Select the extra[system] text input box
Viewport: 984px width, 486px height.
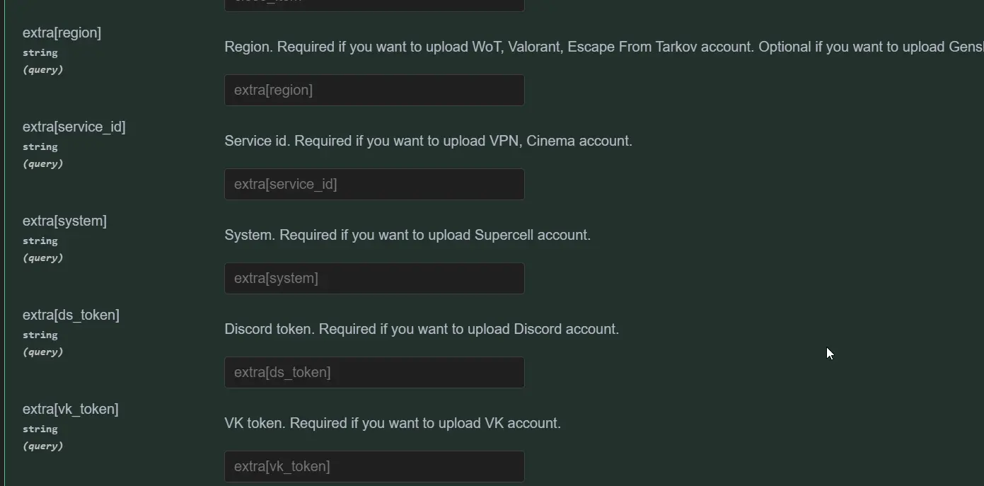click(x=374, y=278)
